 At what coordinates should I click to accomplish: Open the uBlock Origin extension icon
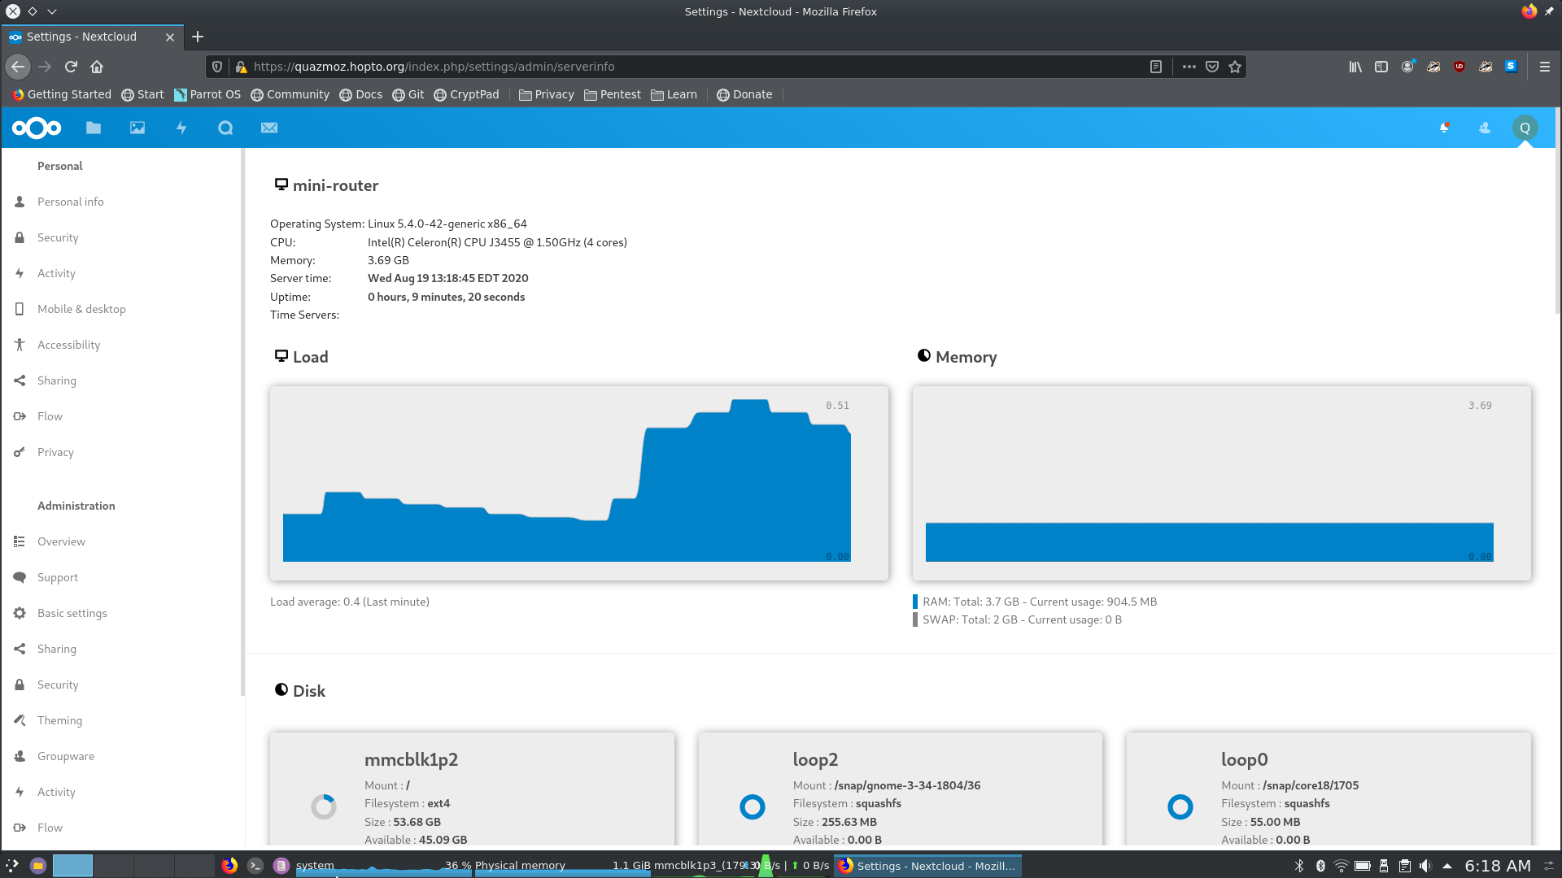(1459, 67)
